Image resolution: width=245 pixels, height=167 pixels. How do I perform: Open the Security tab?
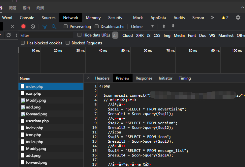click(115, 18)
